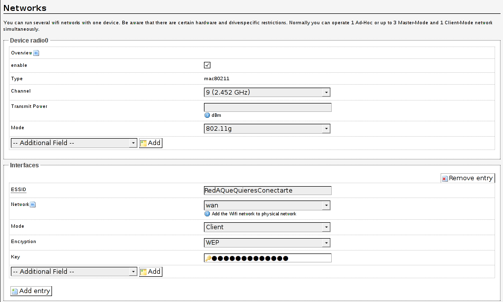Click the Add icon in Device radio0 section
503x302 pixels.
point(144,143)
